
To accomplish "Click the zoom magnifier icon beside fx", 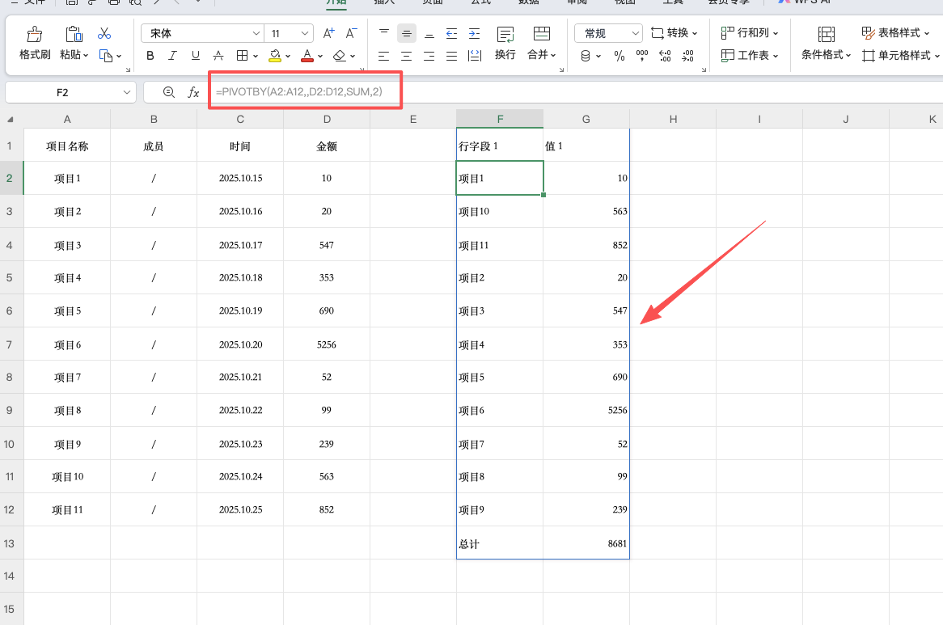I will point(168,93).
